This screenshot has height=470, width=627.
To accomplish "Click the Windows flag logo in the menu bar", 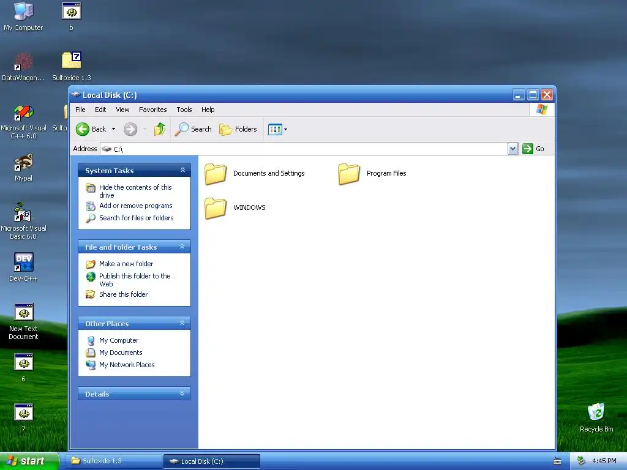I will pos(542,110).
